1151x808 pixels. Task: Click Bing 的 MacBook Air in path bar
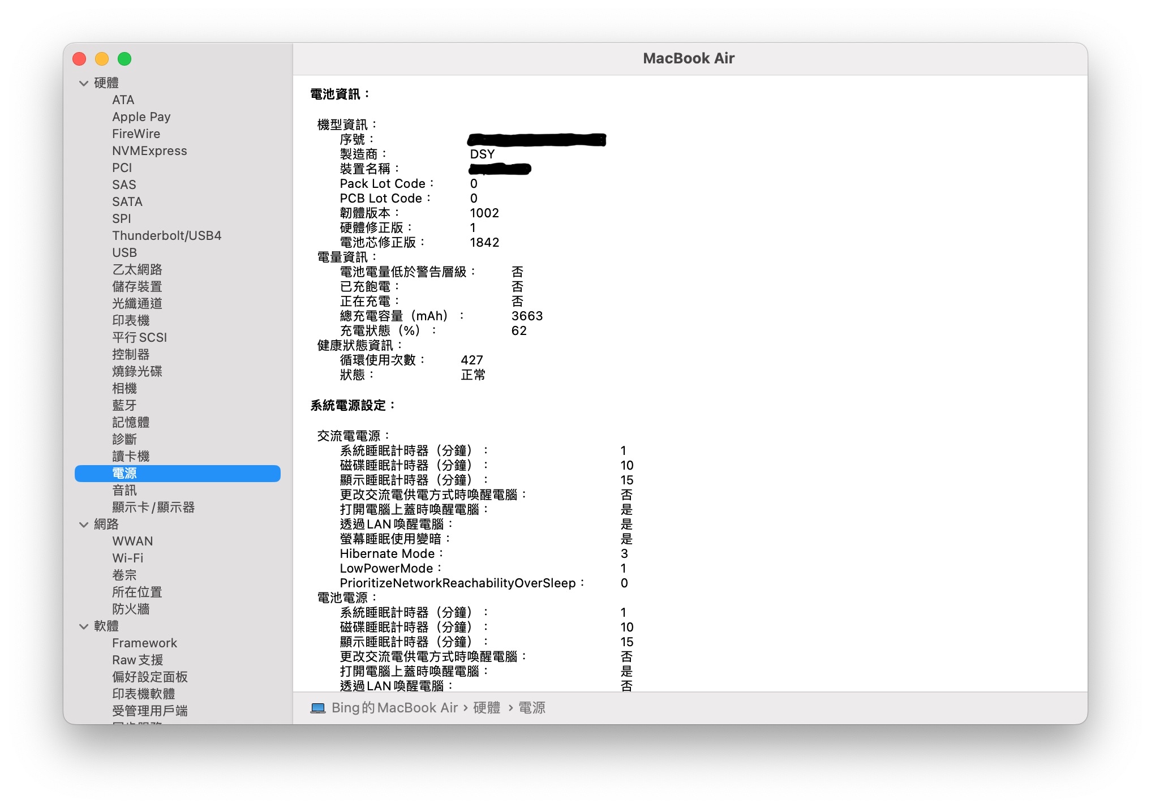click(394, 708)
